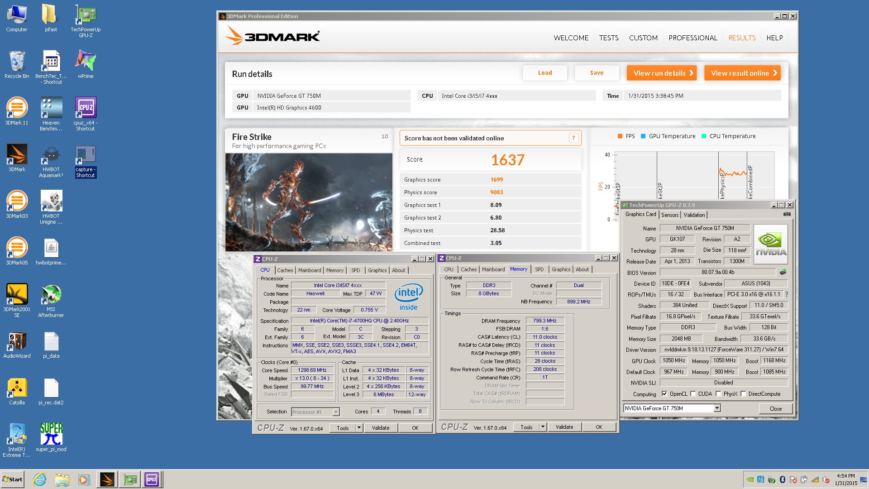Open the Mainboard tab in the left CPU-Z window
Viewport: 869px width, 489px height.
click(x=310, y=270)
